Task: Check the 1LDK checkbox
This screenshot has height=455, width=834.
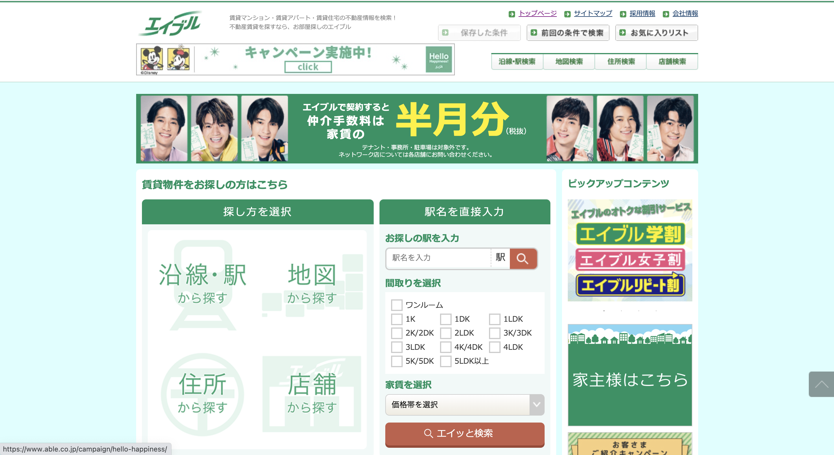Action: click(x=494, y=319)
